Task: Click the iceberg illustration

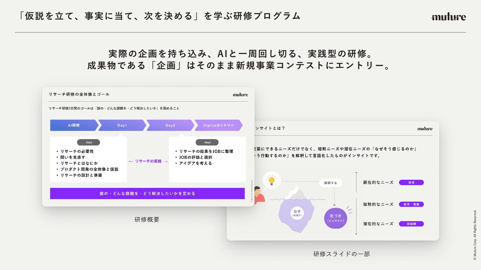Action: pos(296,209)
